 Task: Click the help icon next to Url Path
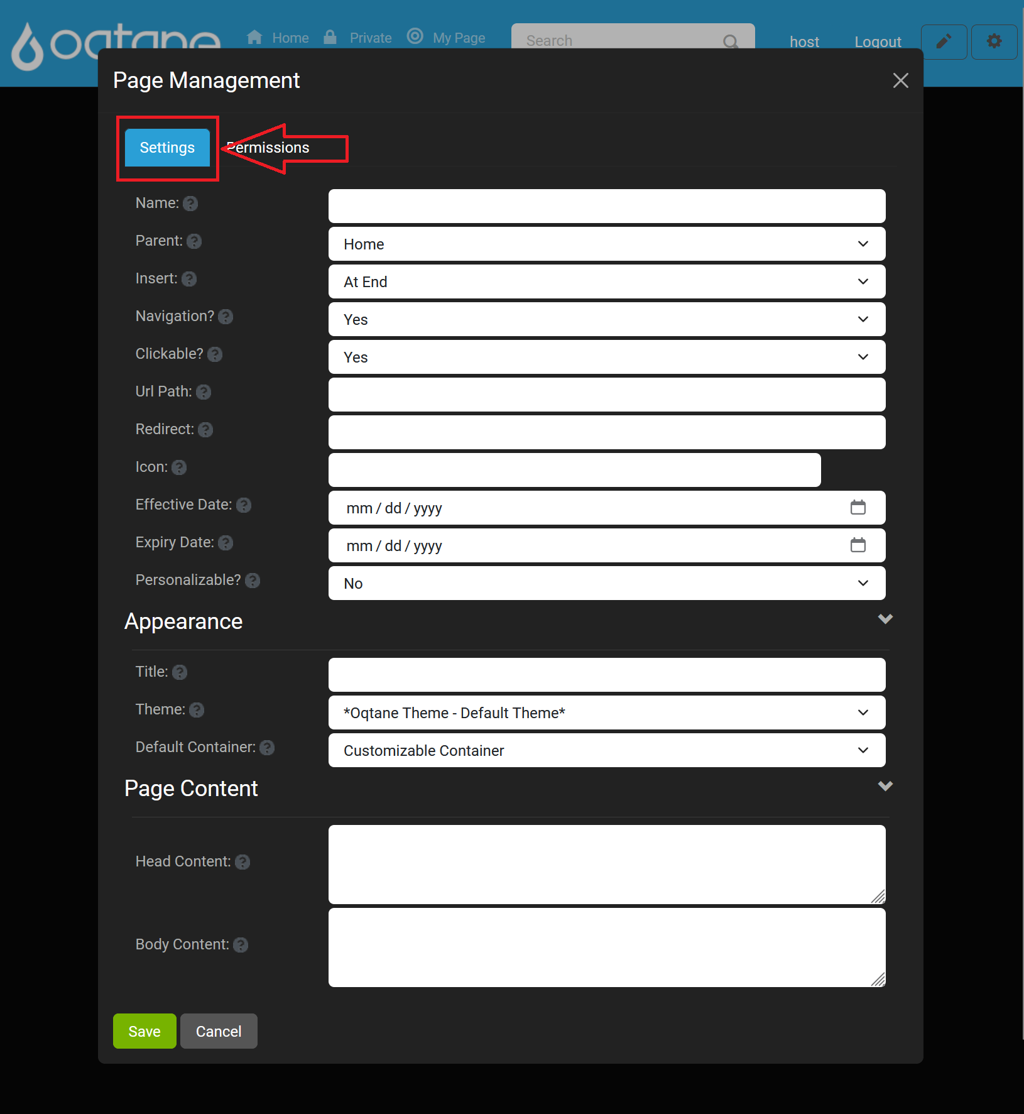pos(204,392)
